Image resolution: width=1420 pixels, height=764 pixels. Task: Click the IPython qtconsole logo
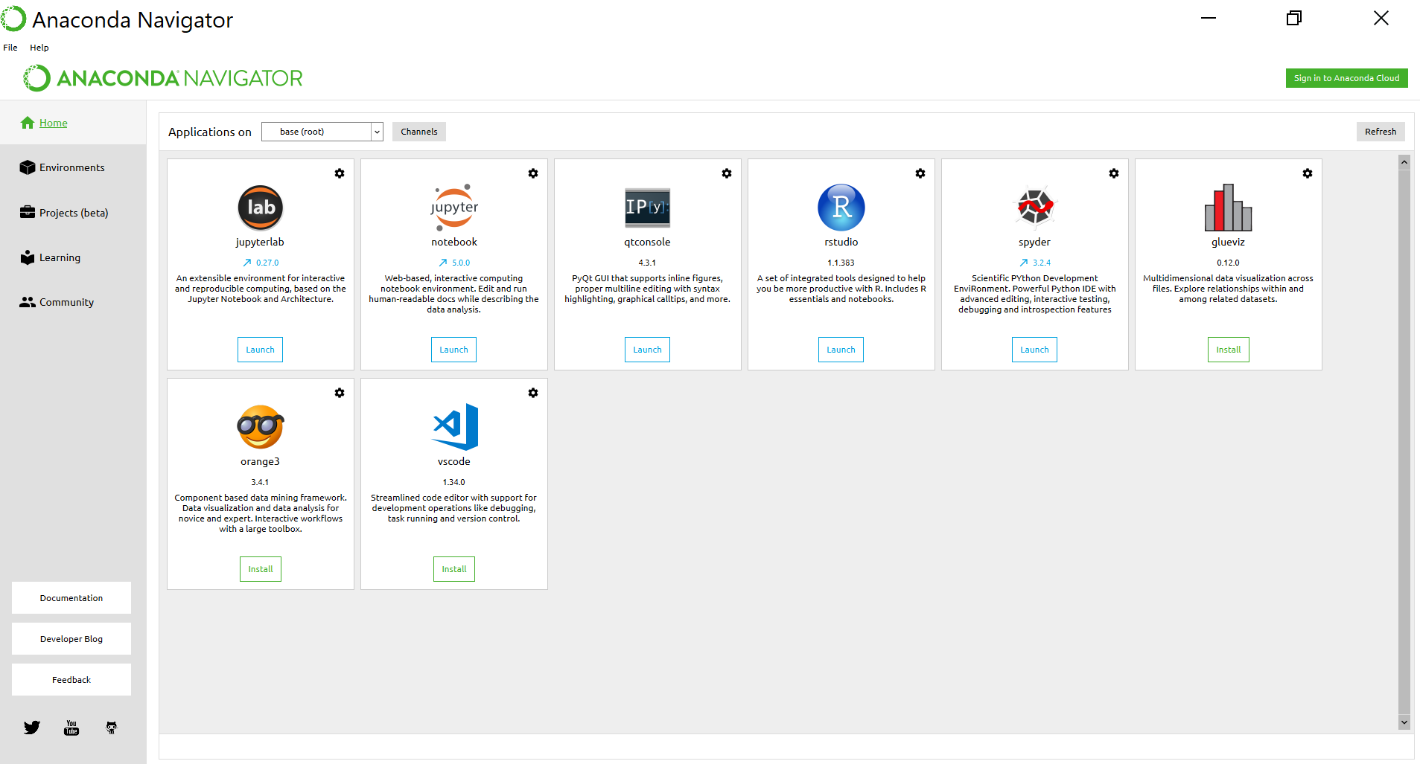click(x=648, y=208)
